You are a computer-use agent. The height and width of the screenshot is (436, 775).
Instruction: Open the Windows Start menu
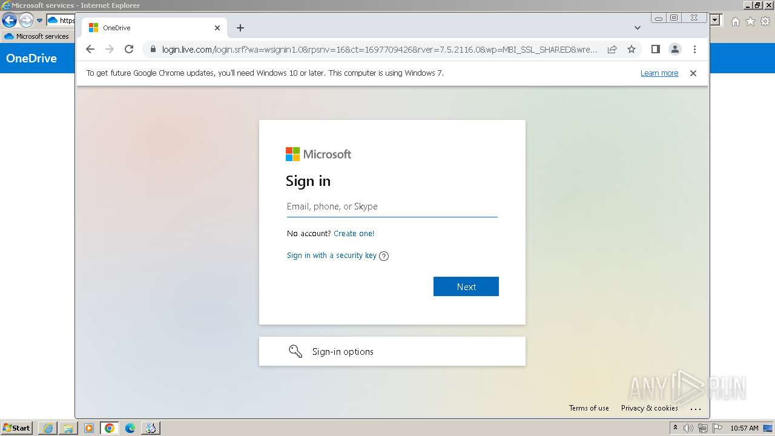[16, 428]
